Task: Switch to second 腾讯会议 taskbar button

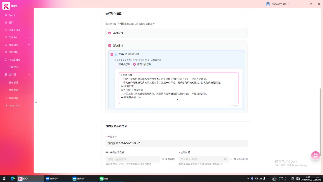Action: tap(84, 178)
